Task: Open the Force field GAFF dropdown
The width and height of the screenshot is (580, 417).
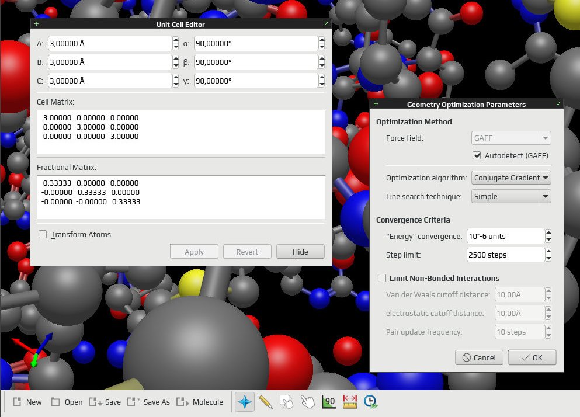Action: (511, 138)
